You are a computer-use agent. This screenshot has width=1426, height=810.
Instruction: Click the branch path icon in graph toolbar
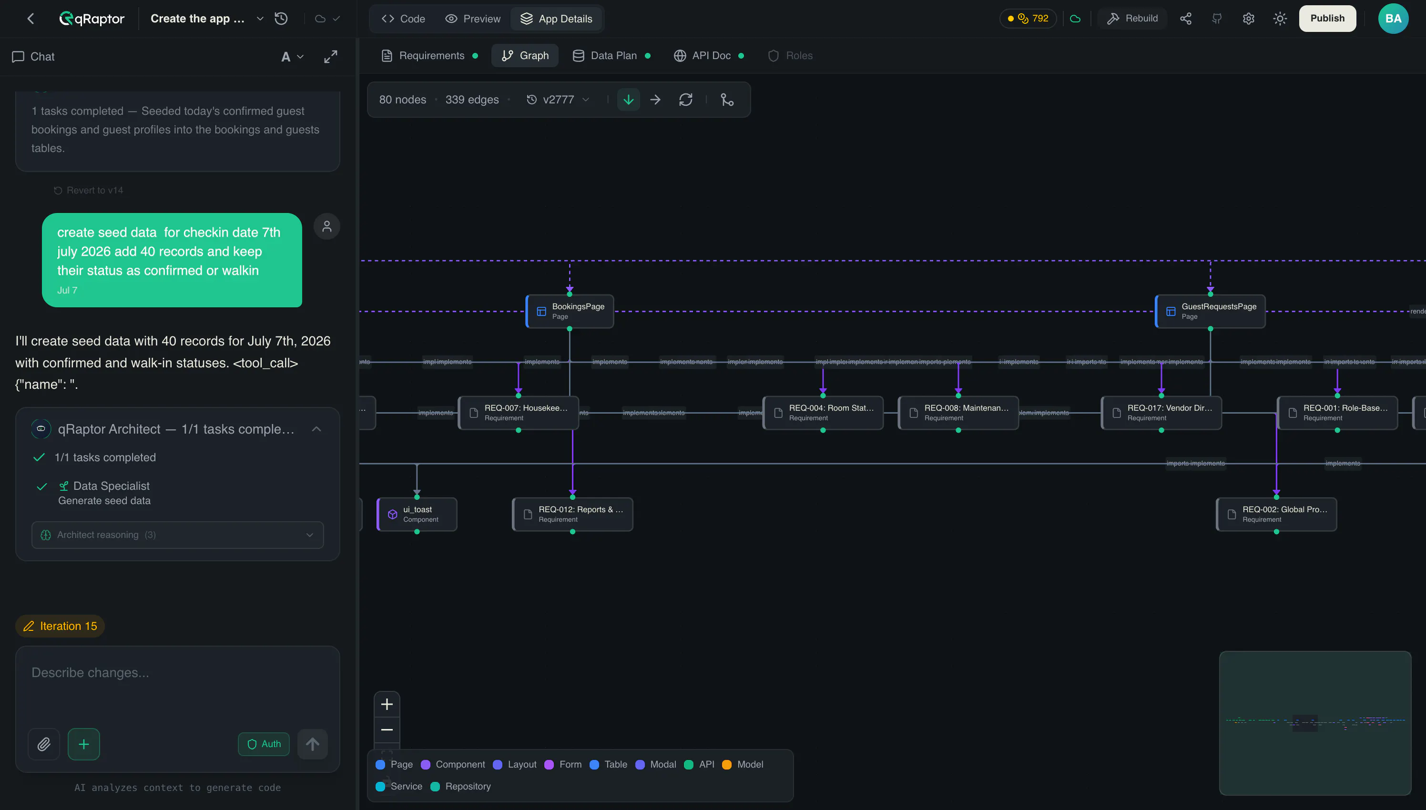click(x=727, y=100)
